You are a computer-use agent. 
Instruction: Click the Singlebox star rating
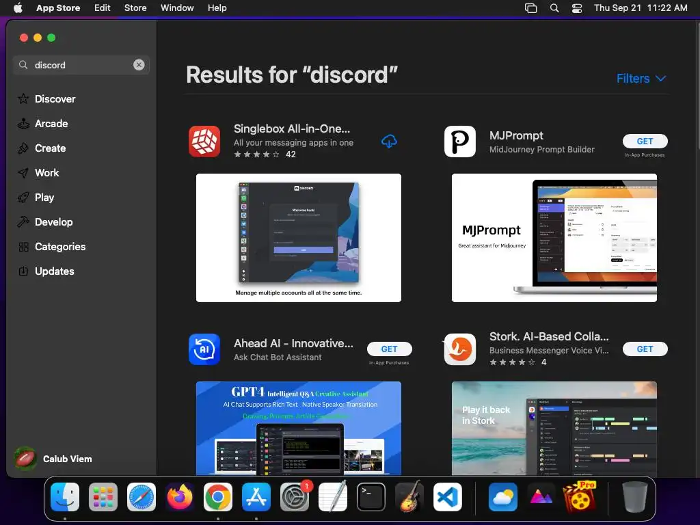(257, 154)
